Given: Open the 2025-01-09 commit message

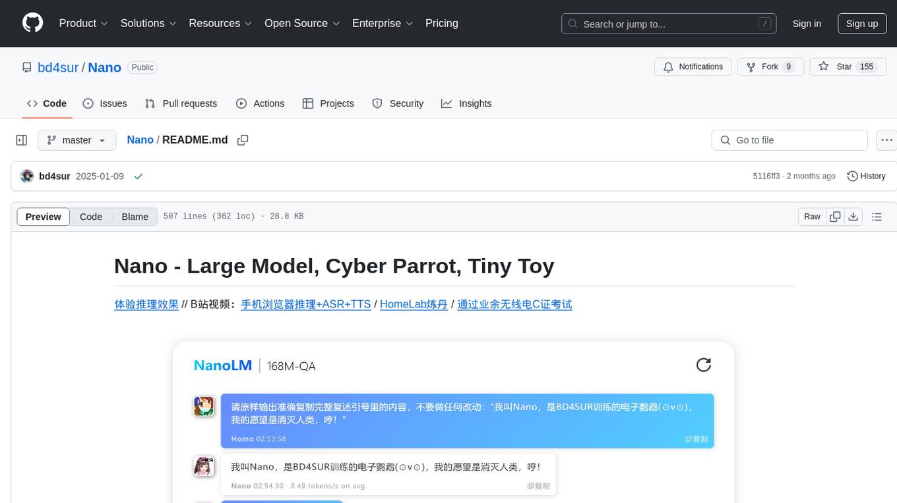Looking at the screenshot, I should (100, 176).
